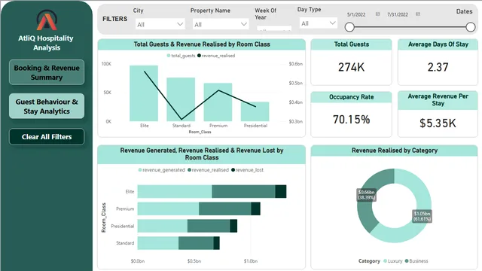Expand the Property Name filter dropdown
482x271 pixels.
(x=221, y=24)
